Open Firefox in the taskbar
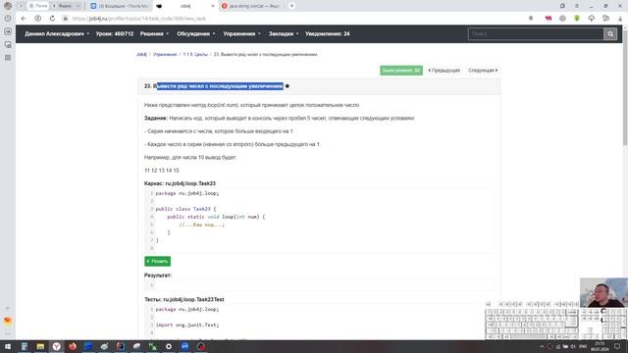The image size is (628, 353). [73, 346]
